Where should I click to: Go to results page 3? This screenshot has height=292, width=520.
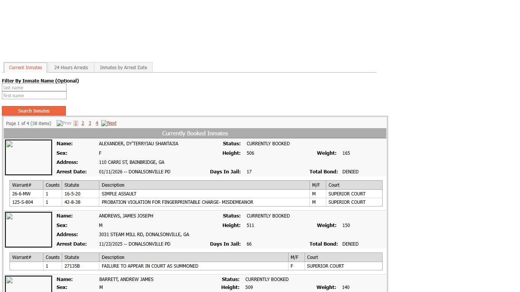pos(90,123)
